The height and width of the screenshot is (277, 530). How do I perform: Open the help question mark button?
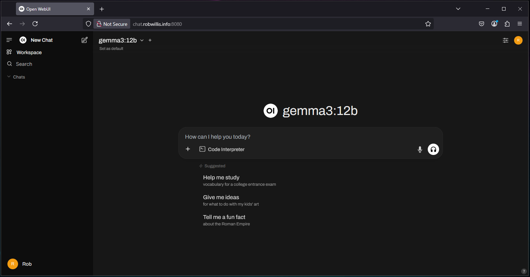click(524, 271)
